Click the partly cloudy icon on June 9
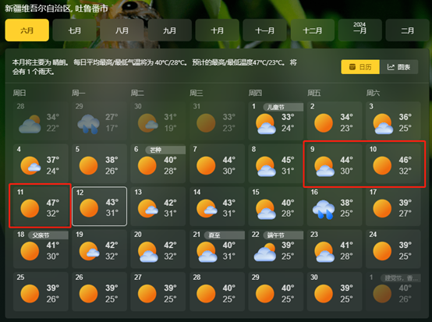This screenshot has width=432, height=322. (x=324, y=166)
